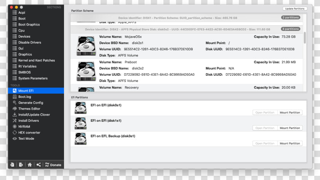Click the Mount EFI tool icon
The width and height of the screenshot is (320, 180).
click(14, 91)
